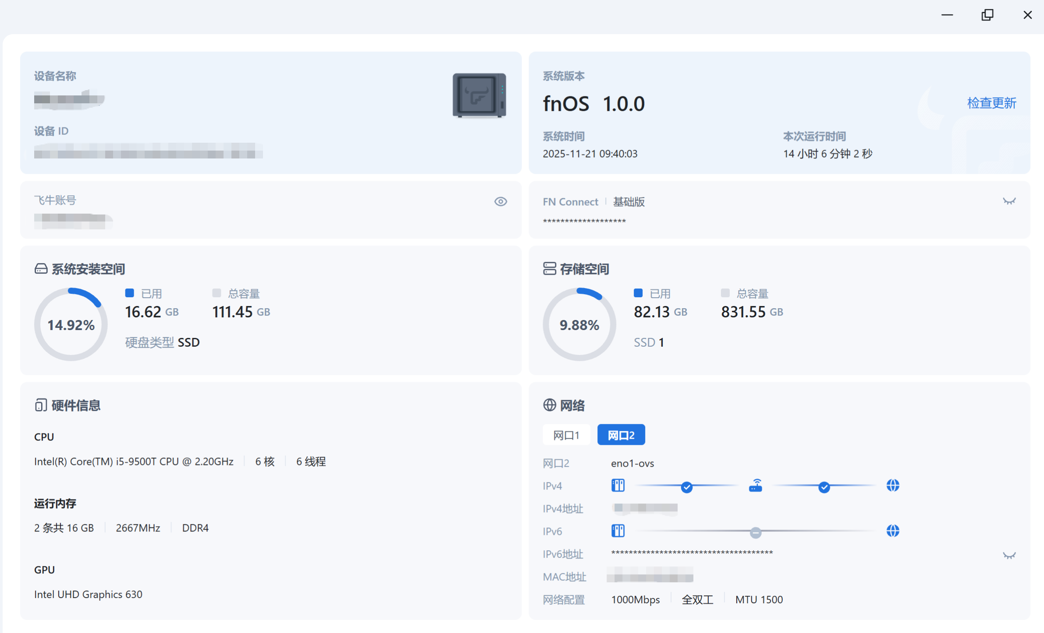Click the FN Connect label
The image size is (1044, 633).
[x=570, y=202]
